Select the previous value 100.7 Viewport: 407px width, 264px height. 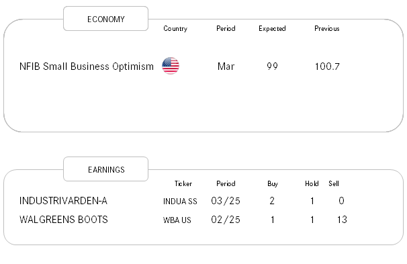(x=327, y=67)
